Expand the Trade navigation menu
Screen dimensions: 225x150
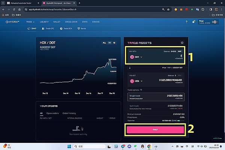[30, 22]
